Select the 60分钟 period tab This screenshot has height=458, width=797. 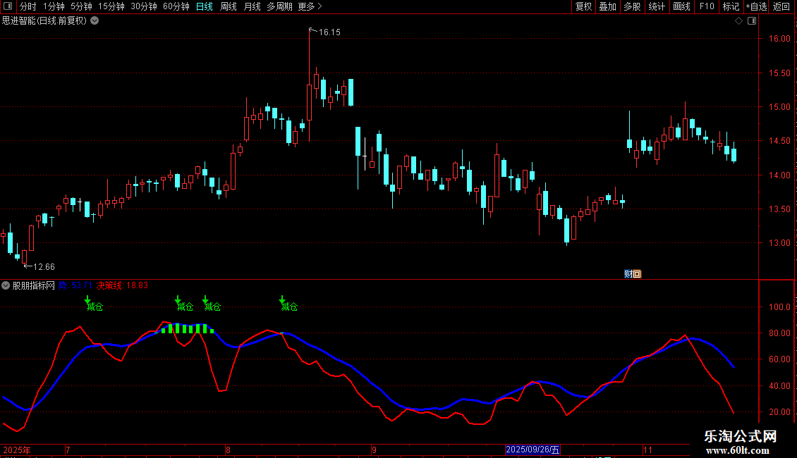pyautogui.click(x=176, y=6)
